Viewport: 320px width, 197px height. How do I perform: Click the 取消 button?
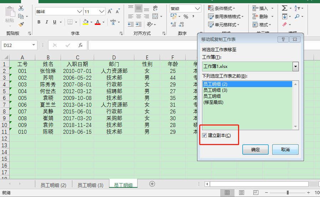tap(285, 150)
